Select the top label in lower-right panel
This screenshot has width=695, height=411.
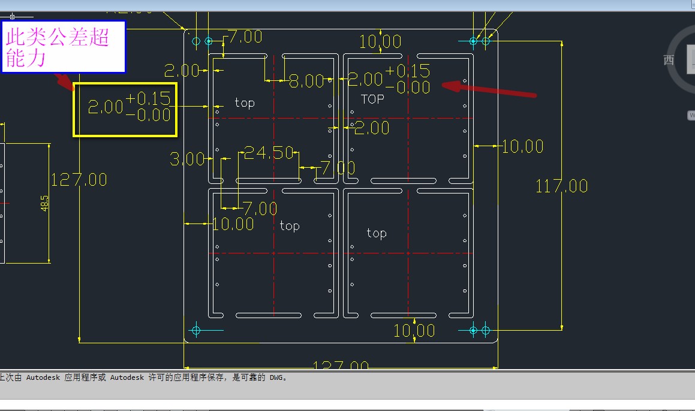(x=377, y=233)
